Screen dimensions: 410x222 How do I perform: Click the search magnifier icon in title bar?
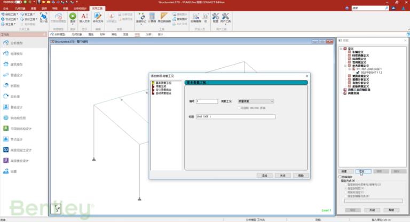click(387, 8)
